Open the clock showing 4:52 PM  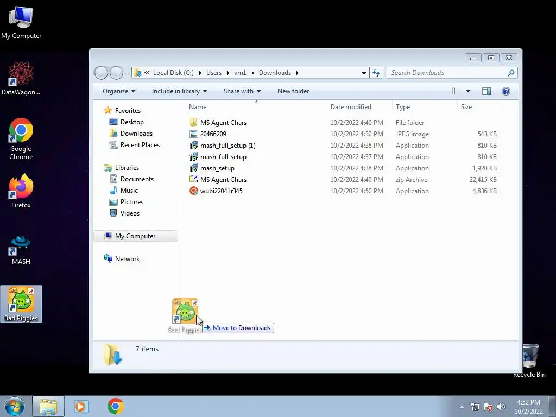point(528,407)
